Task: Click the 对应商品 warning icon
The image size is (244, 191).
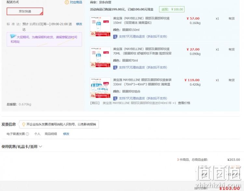Action: click(67, 2)
